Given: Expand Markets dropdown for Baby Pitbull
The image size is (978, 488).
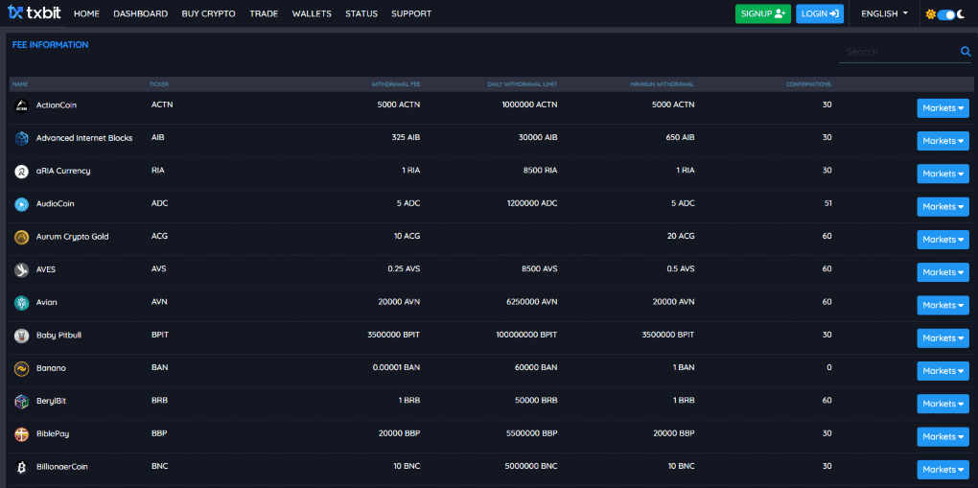Looking at the screenshot, I should tap(943, 338).
